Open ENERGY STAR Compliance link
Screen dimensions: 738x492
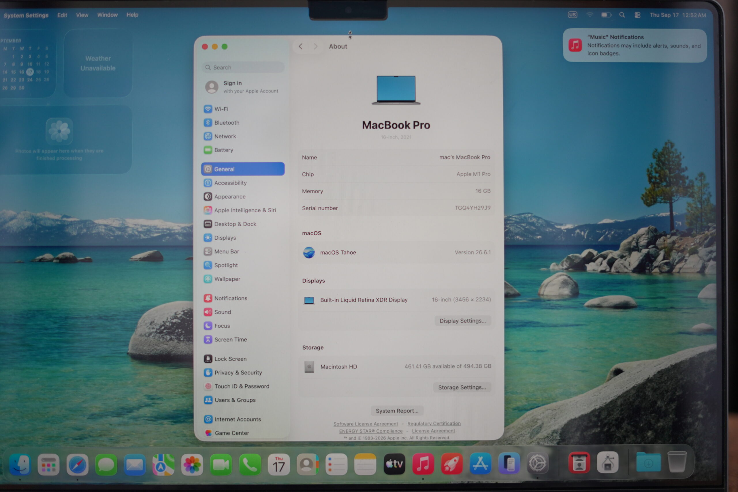(x=371, y=431)
